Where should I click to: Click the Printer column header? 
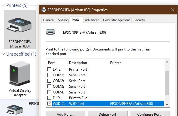click(136, 63)
